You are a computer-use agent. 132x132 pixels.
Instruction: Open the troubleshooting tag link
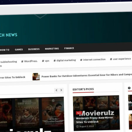pyautogui.click(x=9, y=62)
